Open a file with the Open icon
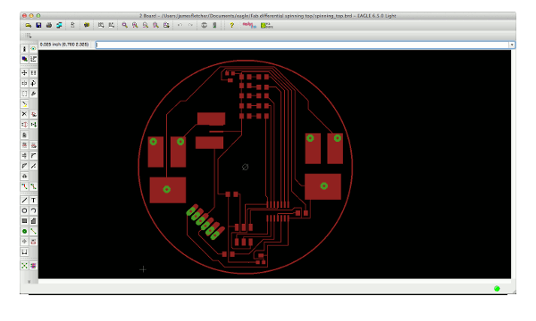Screen dimensions: 536x321 click(29, 25)
